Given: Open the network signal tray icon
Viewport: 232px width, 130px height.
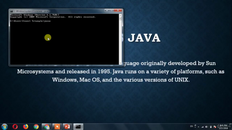Looking at the screenshot, I should pos(202,127).
